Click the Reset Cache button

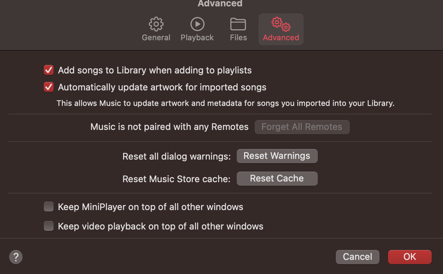click(x=277, y=179)
